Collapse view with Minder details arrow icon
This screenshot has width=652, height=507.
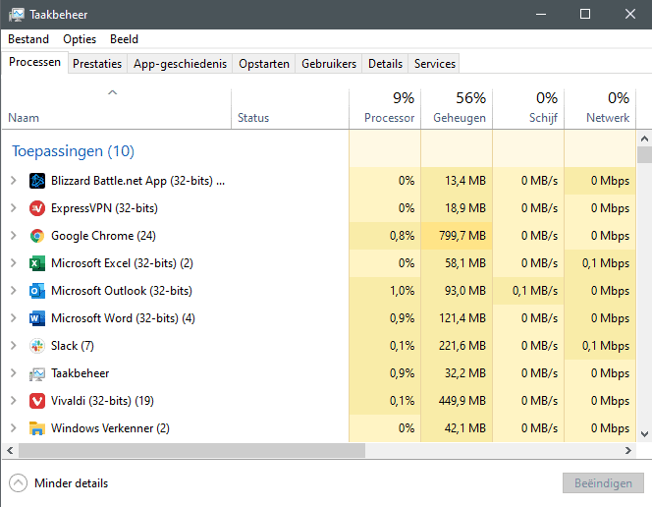18,483
